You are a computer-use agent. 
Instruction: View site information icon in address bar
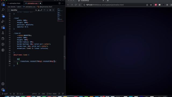[x=84, y=5]
